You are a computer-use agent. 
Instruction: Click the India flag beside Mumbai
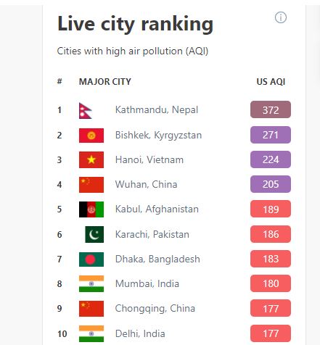91,283
